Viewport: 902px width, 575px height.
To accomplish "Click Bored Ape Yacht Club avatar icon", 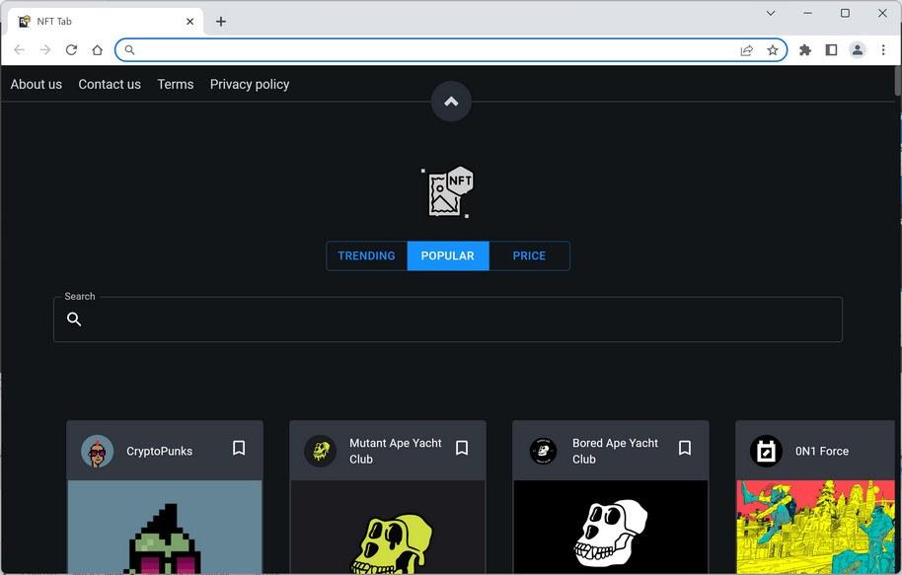I will click(543, 452).
